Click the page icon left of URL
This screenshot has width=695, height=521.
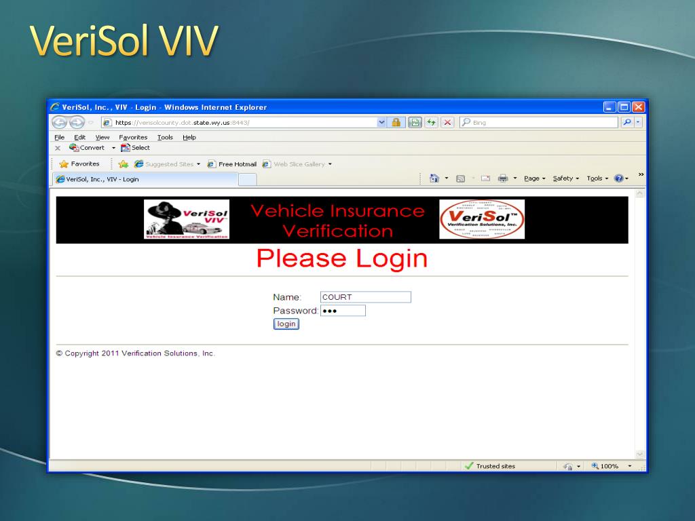(x=107, y=123)
